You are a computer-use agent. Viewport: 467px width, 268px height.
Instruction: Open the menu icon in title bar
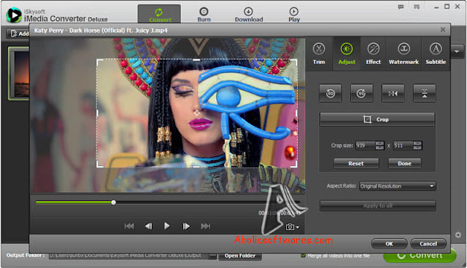pos(417,7)
